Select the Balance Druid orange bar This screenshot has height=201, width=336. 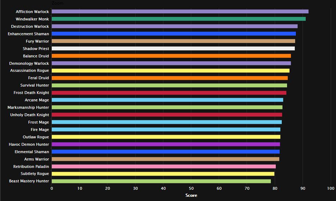(171, 56)
